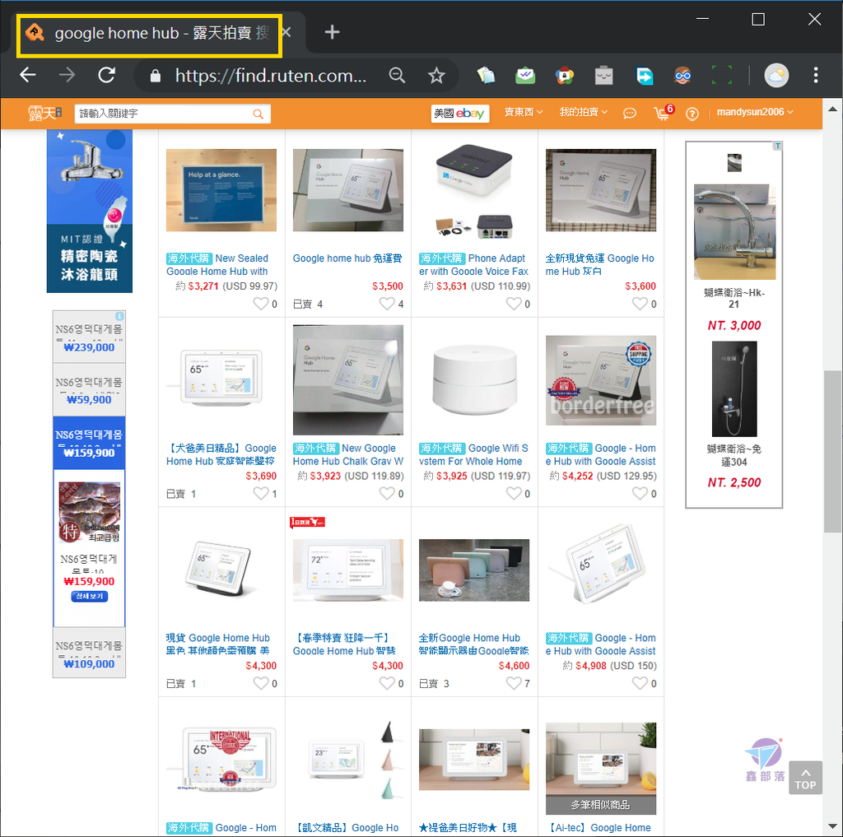Favorite the $4,600 全新Google Home Hub listing

click(514, 683)
